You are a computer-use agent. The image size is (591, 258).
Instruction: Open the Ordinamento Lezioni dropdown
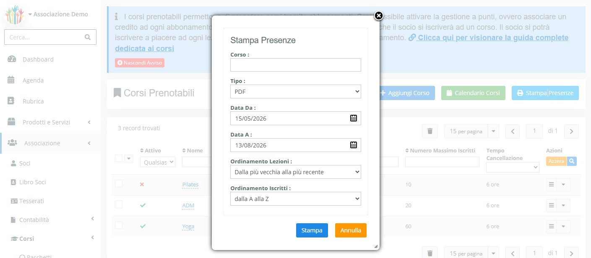(x=296, y=172)
